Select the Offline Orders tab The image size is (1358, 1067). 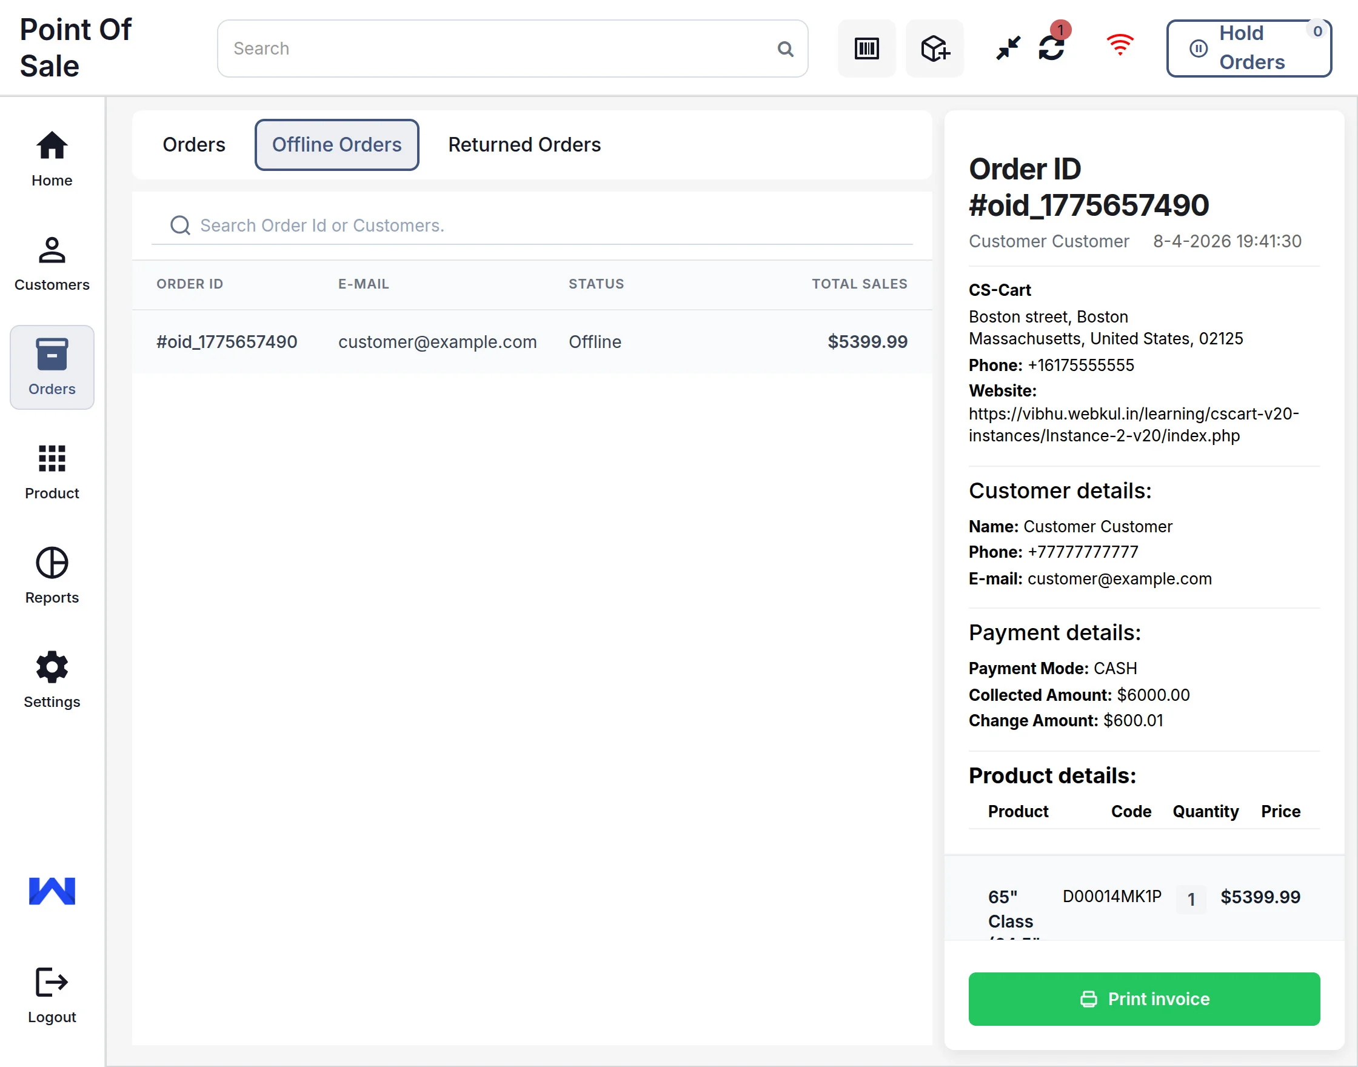click(x=336, y=144)
